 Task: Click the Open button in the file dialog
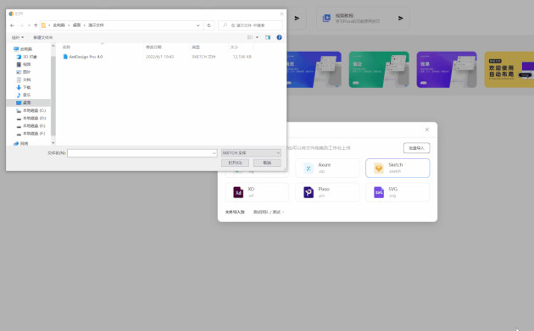pyautogui.click(x=235, y=163)
